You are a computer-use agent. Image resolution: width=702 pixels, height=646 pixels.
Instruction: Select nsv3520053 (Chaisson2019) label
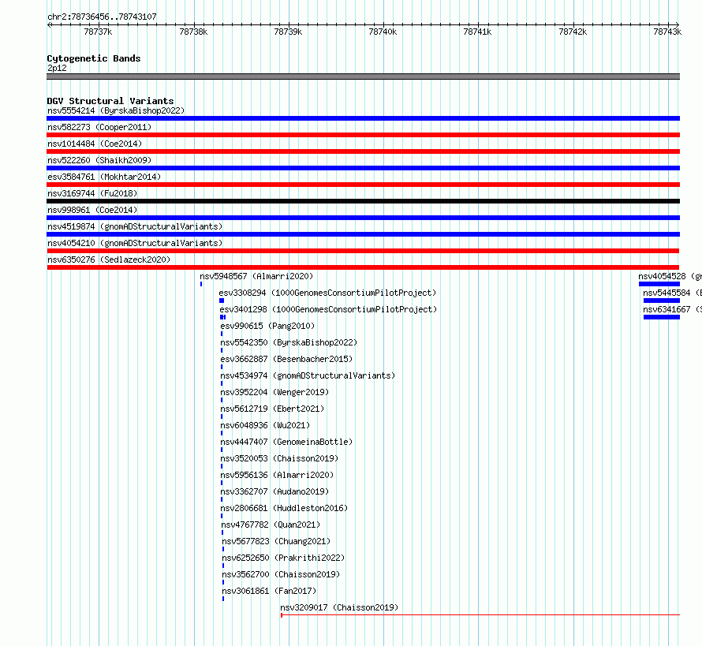[x=279, y=458]
